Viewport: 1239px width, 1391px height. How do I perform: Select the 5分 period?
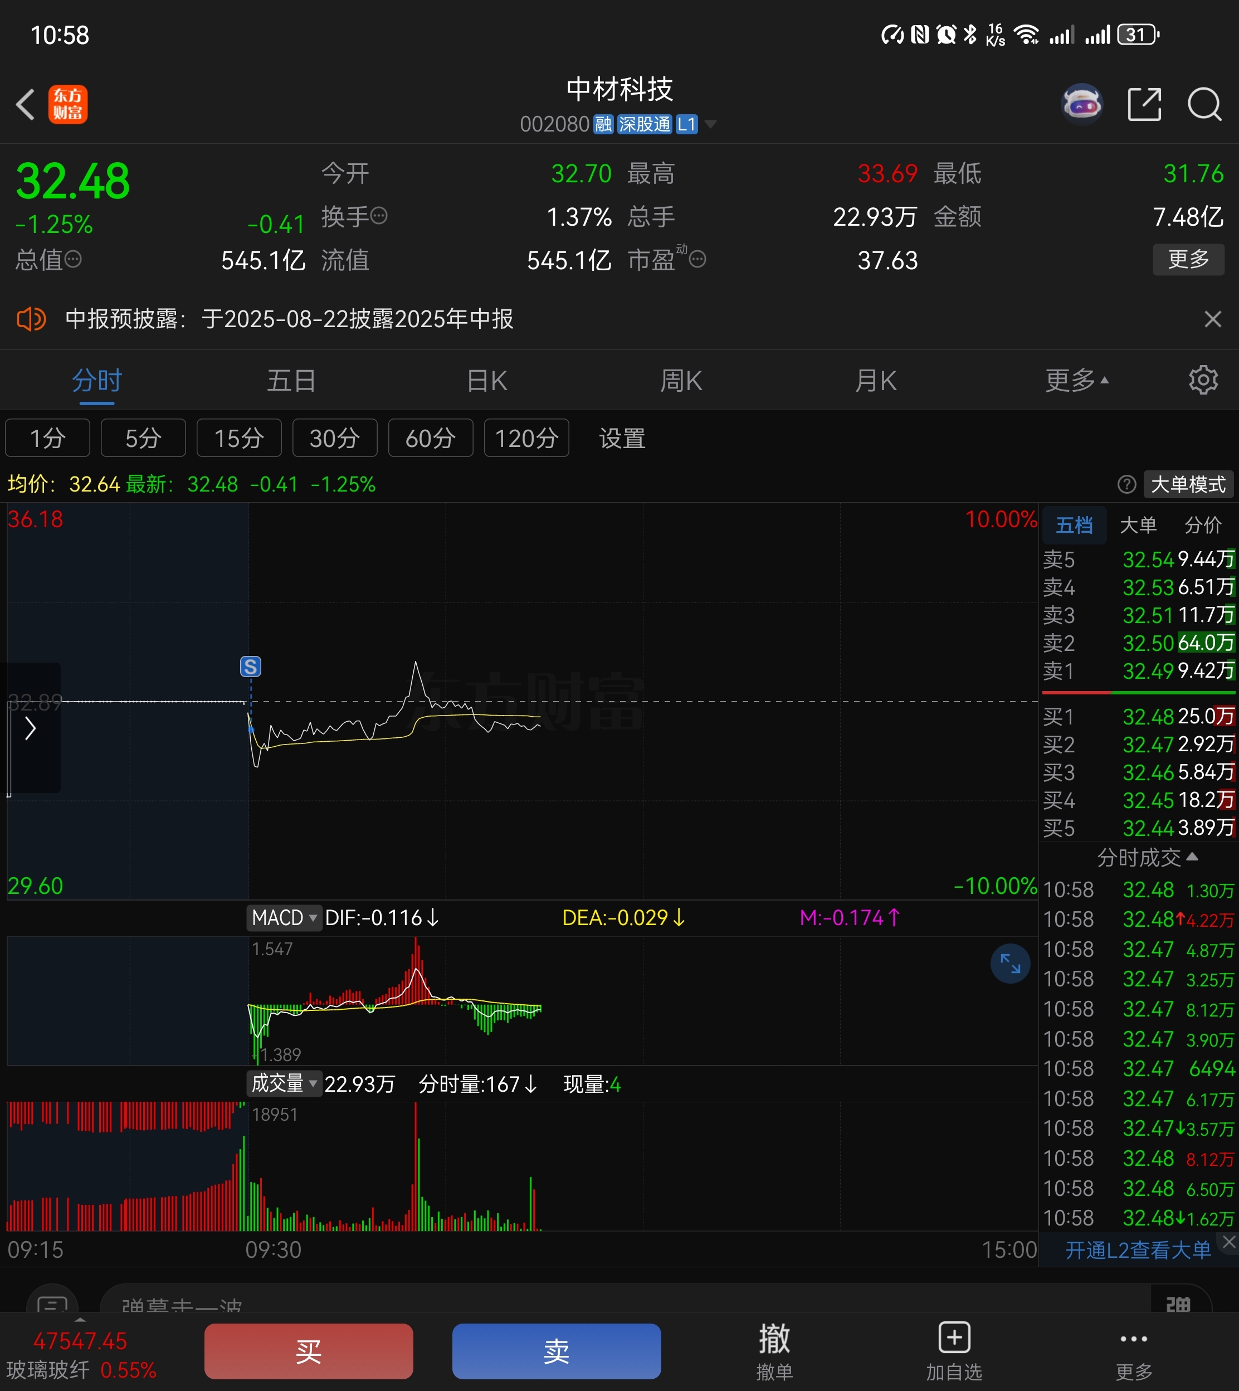pos(143,438)
